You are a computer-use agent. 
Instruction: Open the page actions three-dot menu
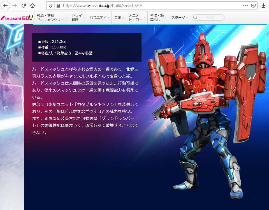245,6
